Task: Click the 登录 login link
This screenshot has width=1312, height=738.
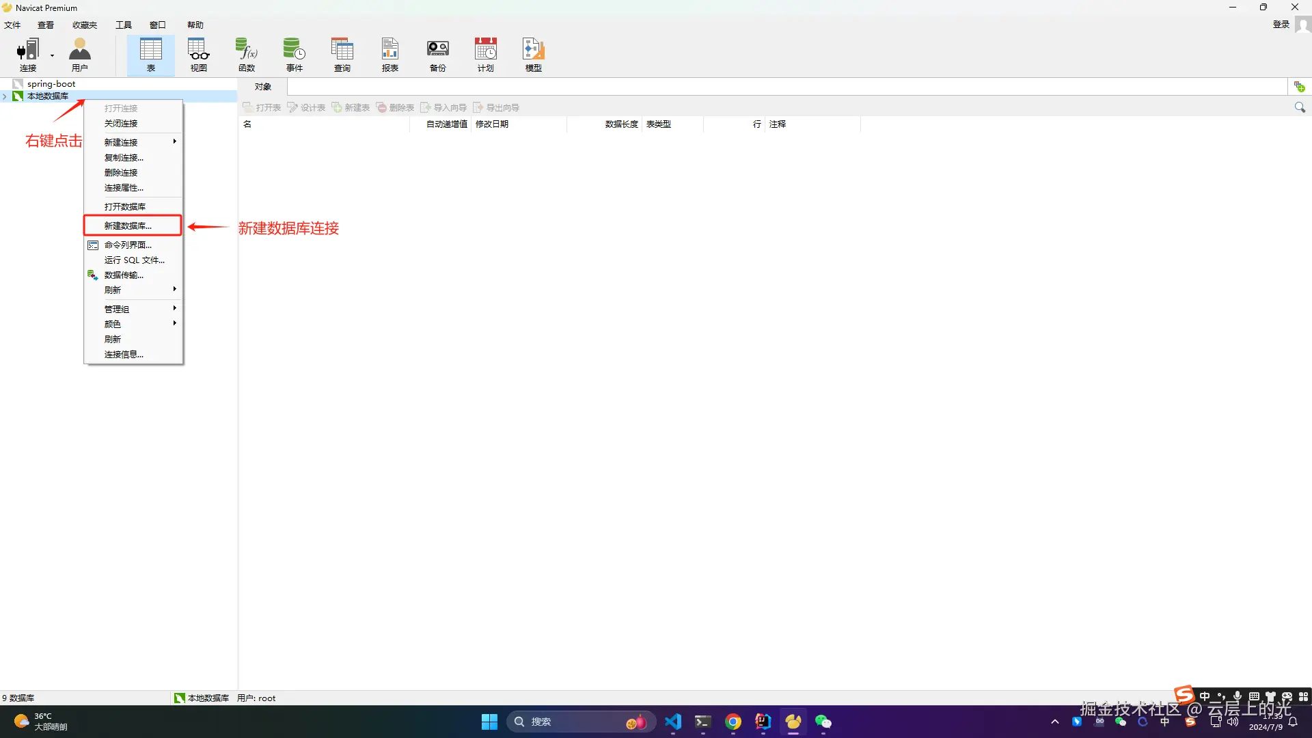Action: coord(1281,25)
